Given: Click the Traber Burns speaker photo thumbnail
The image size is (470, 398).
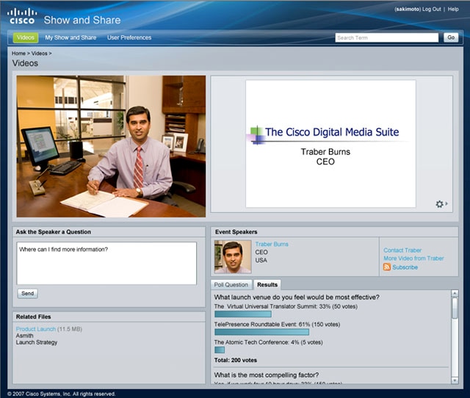Looking at the screenshot, I should (233, 257).
